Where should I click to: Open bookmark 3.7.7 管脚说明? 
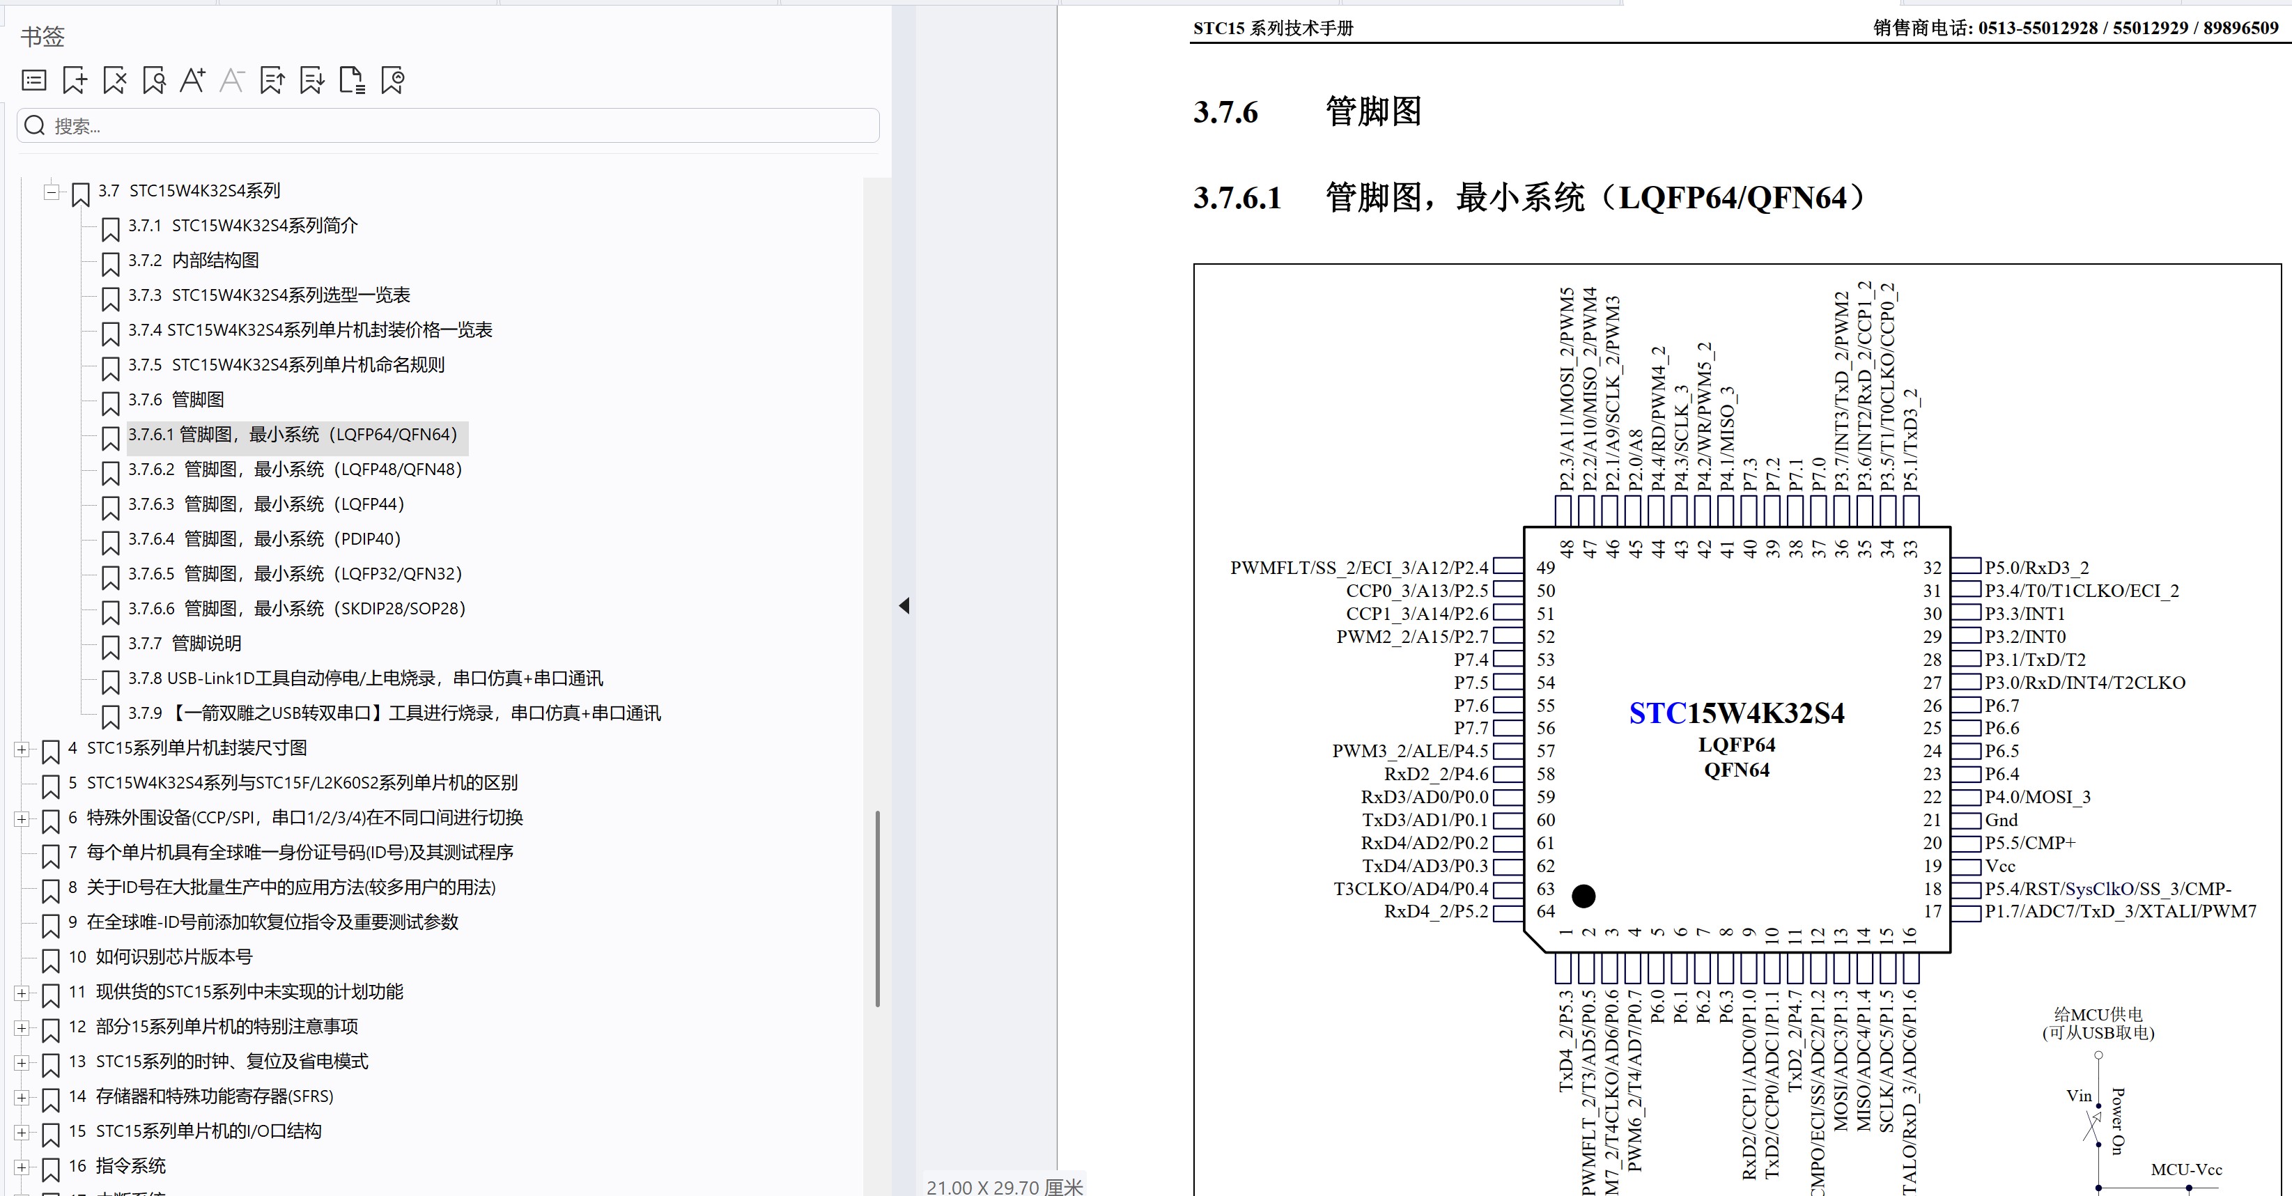pos(184,644)
